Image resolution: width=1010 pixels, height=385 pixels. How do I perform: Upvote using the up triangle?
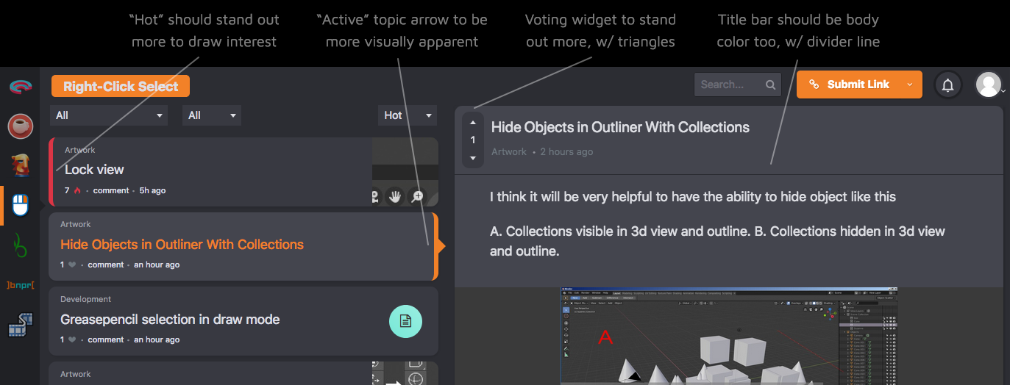tap(473, 123)
